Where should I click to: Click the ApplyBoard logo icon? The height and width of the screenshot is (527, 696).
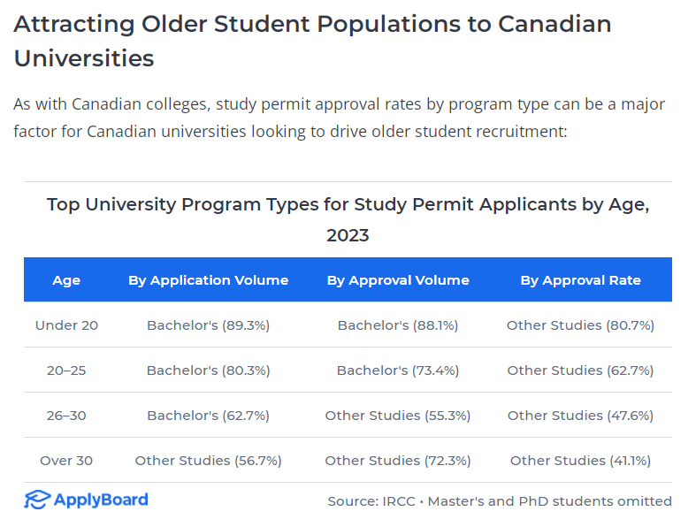(x=36, y=500)
